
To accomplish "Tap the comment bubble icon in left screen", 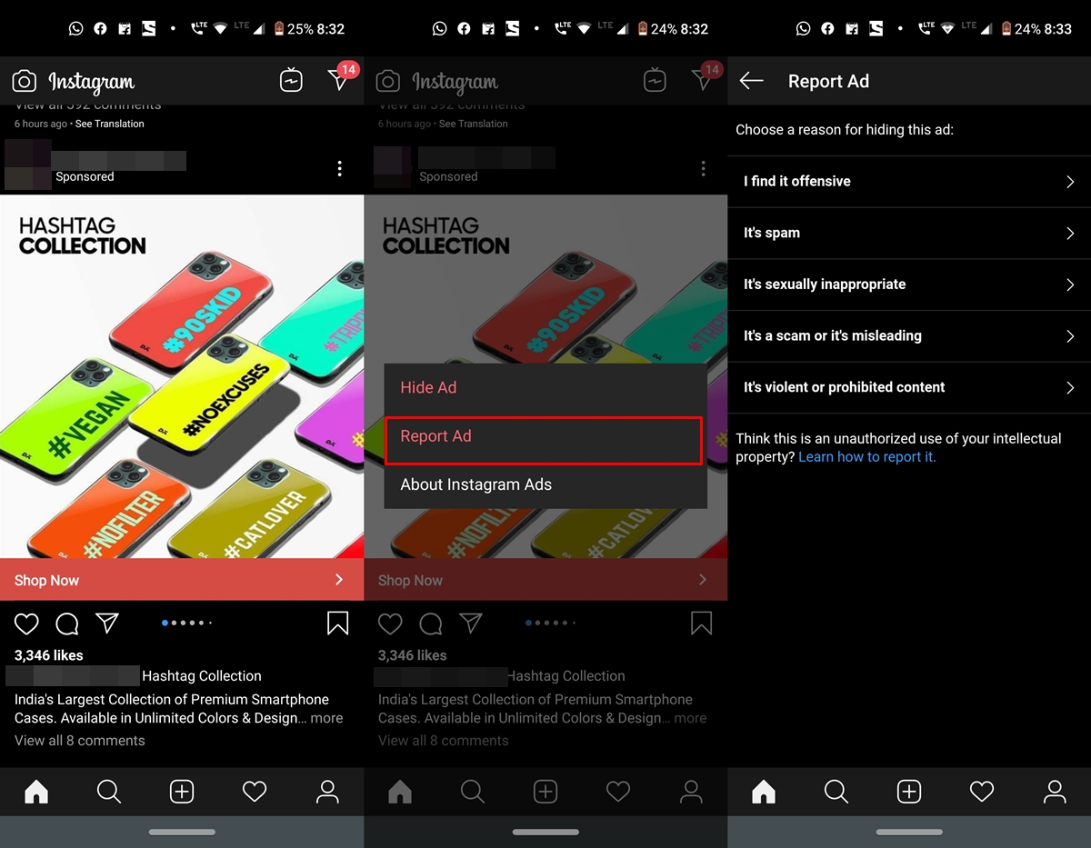I will pyautogui.click(x=67, y=624).
